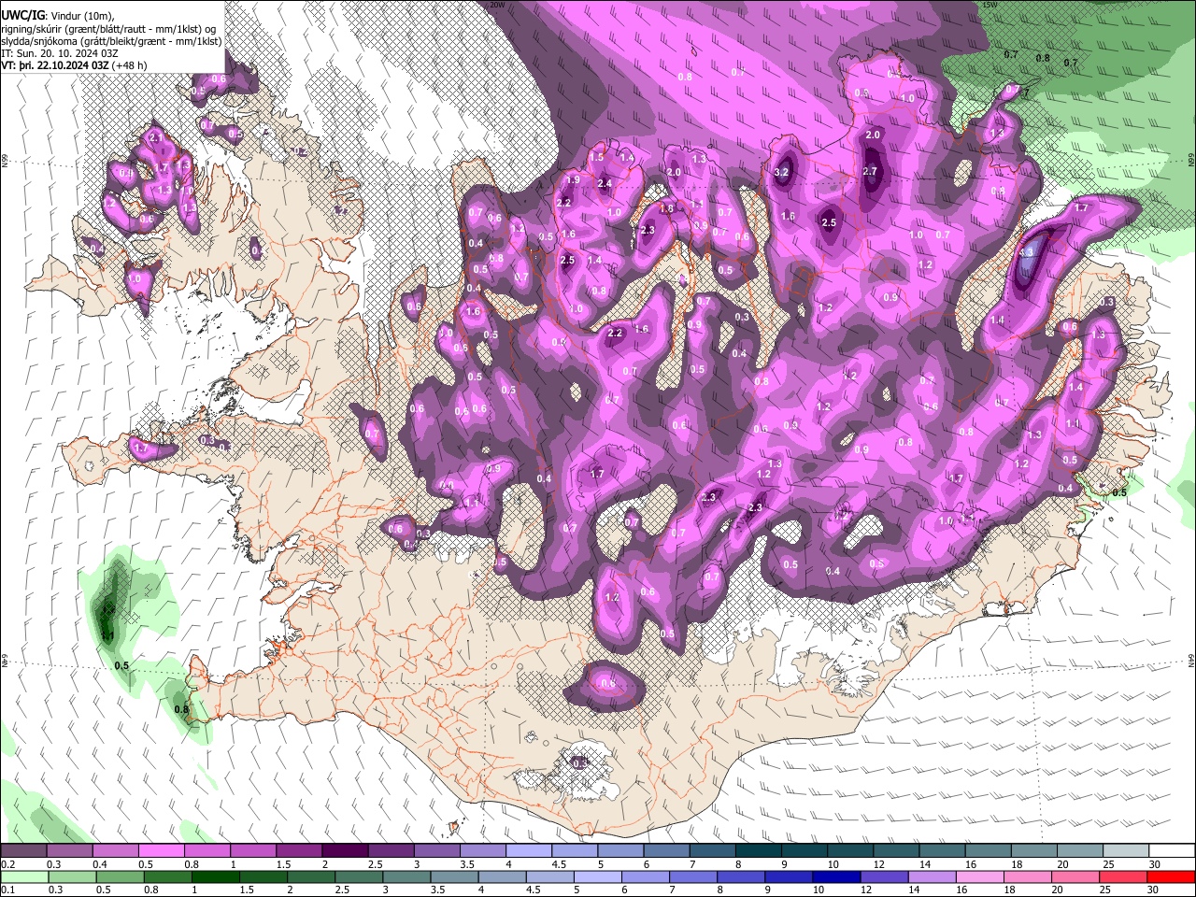Click the 2.1 value in the Westfjords
This screenshot has width=1196, height=897.
(156, 138)
